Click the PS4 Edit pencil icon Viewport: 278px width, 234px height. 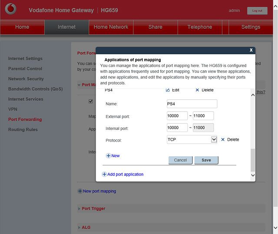(168, 90)
